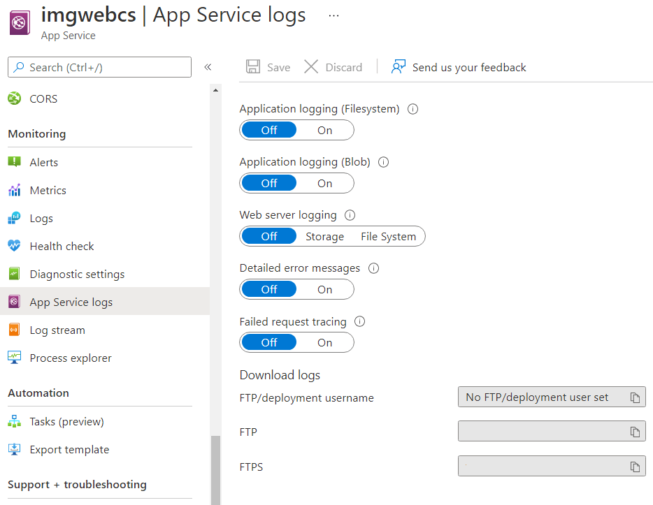Screen dimensions: 653x505
Task: Set Web server logging to File System
Action: pos(388,236)
